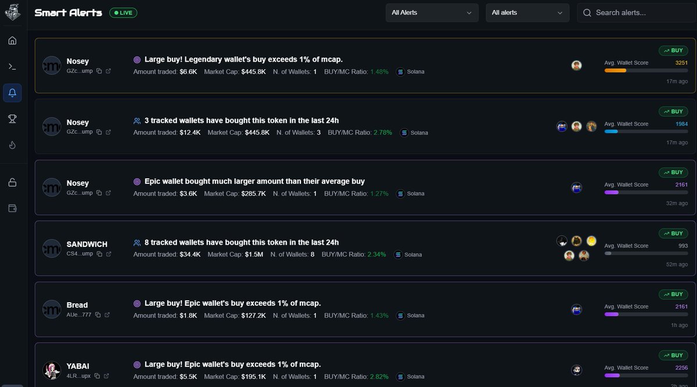
Task: Open external link icon next to GZc...ump
Action: (x=107, y=71)
